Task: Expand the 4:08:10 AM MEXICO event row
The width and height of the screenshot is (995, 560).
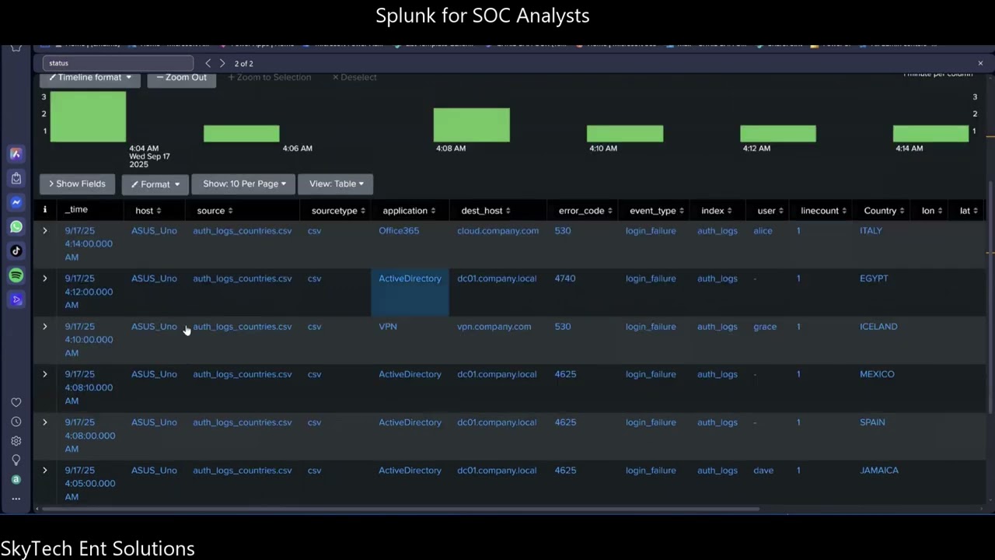Action: pyautogui.click(x=44, y=374)
